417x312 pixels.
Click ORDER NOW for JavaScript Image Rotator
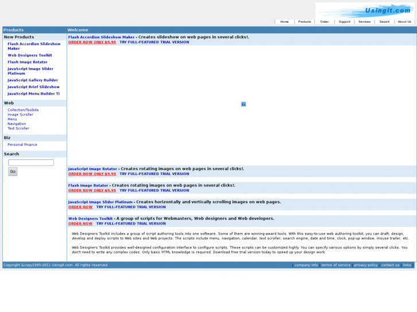coord(92,173)
